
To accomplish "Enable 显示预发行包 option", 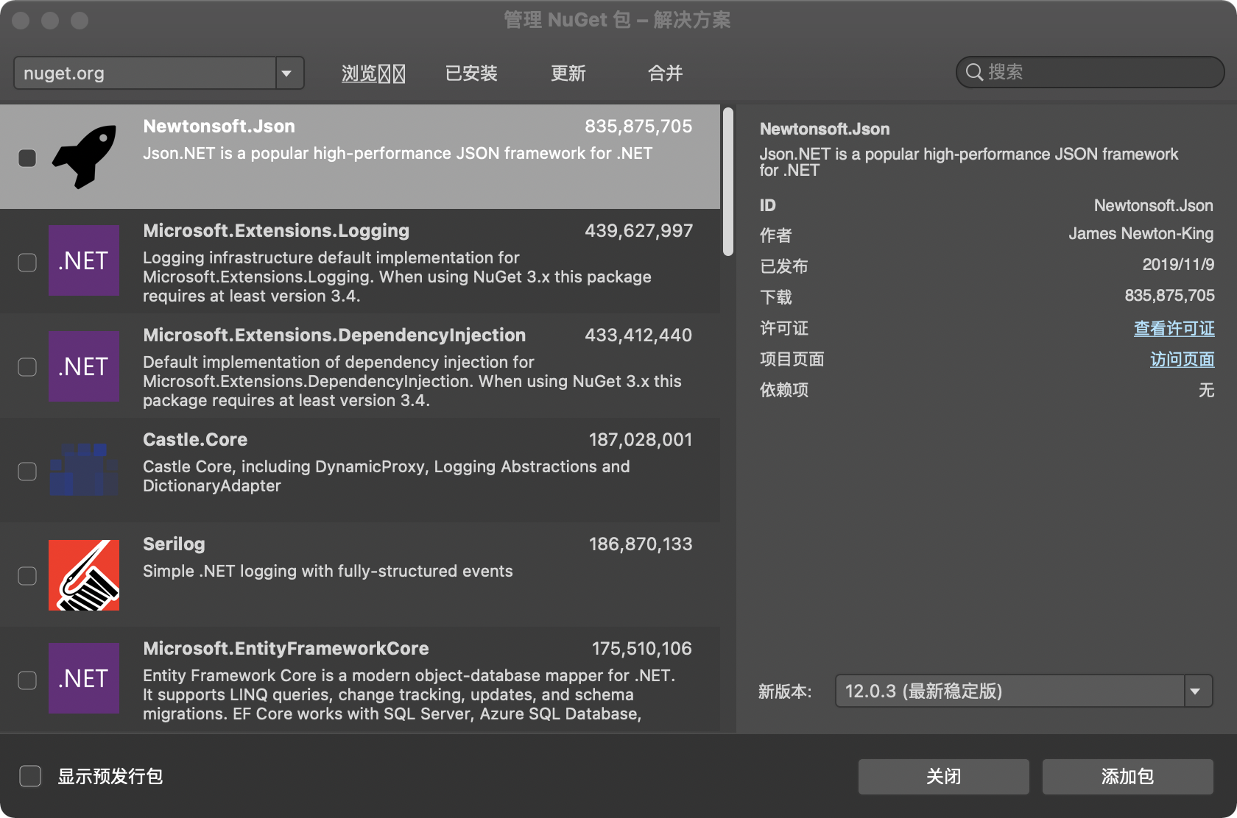I will point(29,776).
